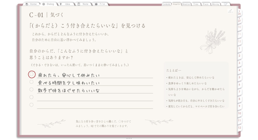Select the circle beside 散歩で体をほぐせたらいいな

click(x=31, y=90)
